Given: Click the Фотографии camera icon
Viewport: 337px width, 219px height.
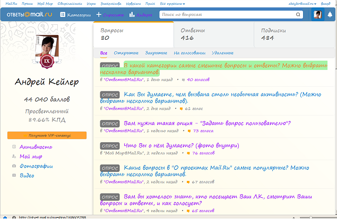Looking at the screenshot, I should pos(14,166).
